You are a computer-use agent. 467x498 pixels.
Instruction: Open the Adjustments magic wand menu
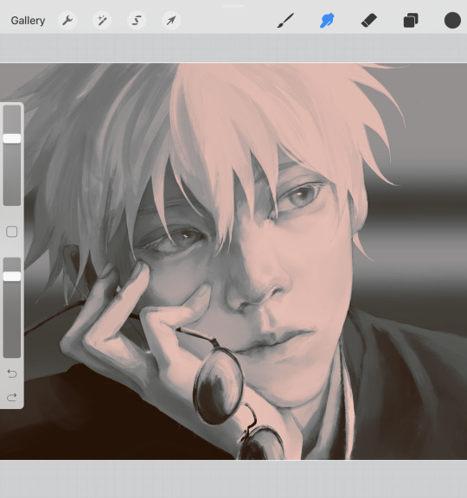pos(102,21)
